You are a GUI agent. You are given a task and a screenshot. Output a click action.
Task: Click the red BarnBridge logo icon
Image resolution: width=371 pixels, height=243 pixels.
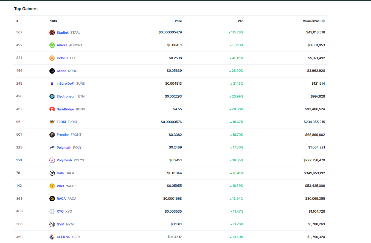tap(52, 109)
